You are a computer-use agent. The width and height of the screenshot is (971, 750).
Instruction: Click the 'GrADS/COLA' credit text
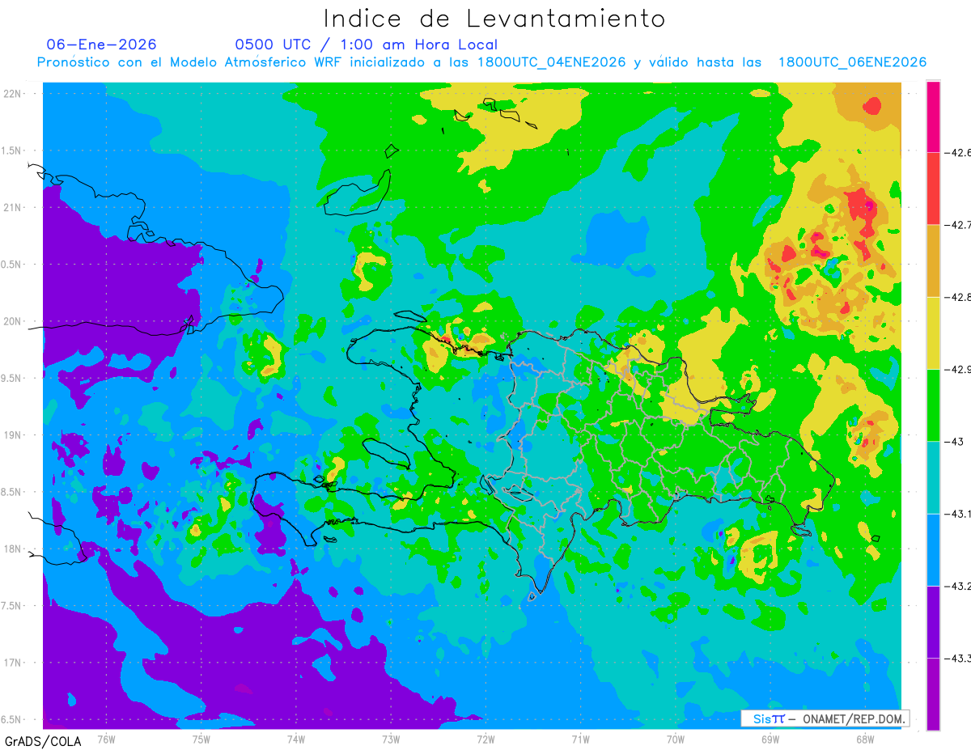coord(42,741)
